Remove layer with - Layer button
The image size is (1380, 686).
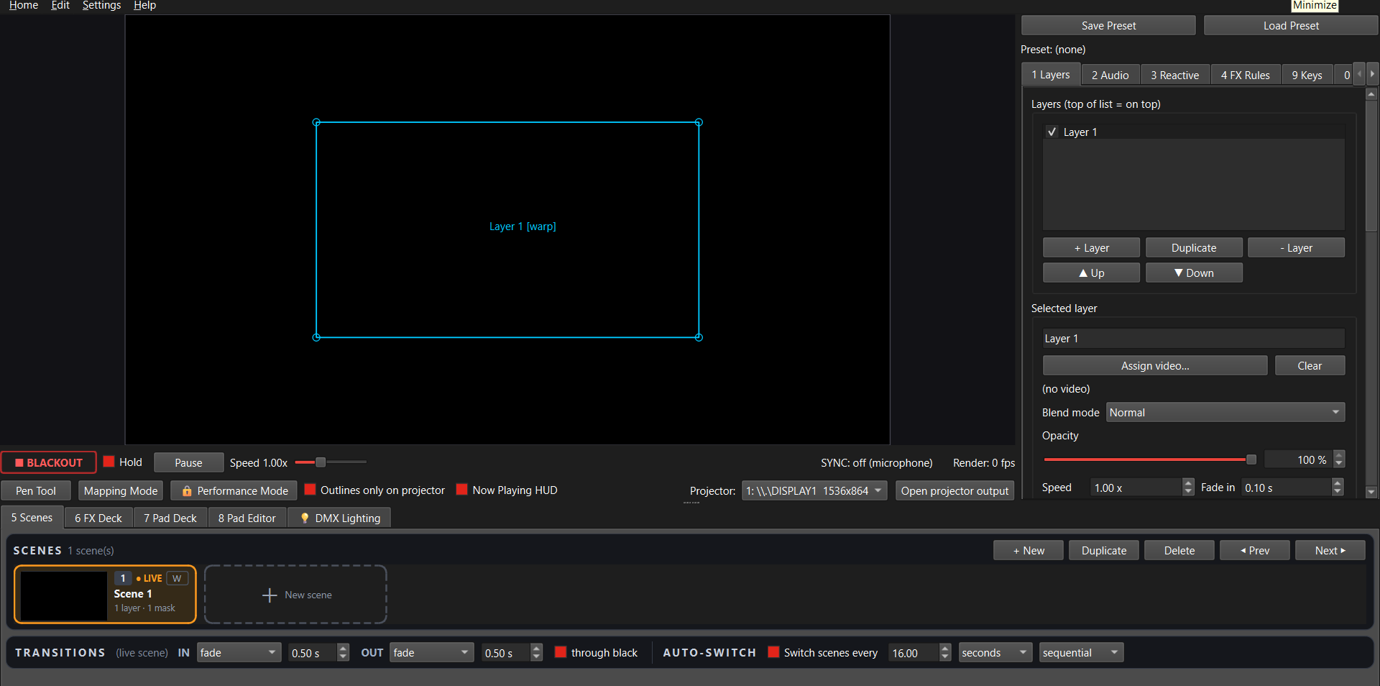(x=1296, y=248)
